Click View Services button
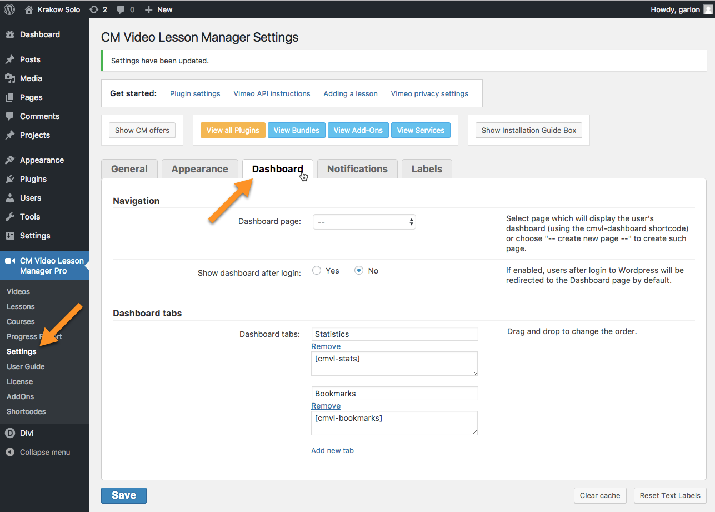Image resolution: width=715 pixels, height=512 pixels. (x=421, y=130)
